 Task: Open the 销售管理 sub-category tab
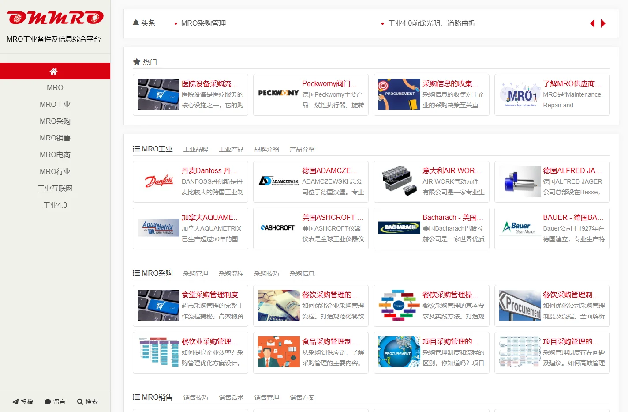(x=267, y=397)
